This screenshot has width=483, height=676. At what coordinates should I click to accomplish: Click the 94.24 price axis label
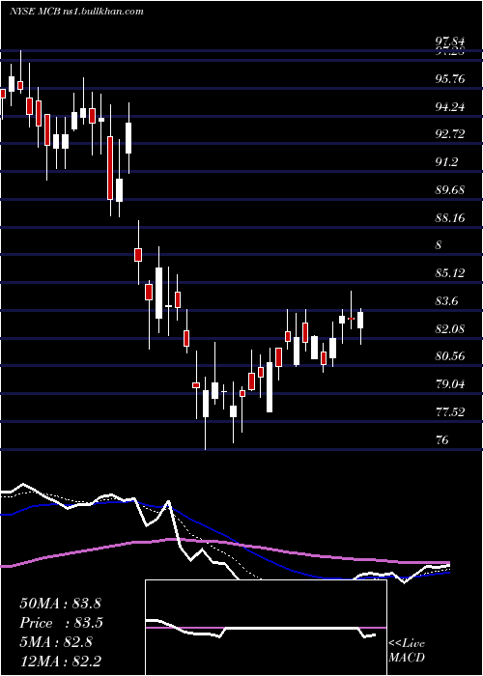click(450, 106)
